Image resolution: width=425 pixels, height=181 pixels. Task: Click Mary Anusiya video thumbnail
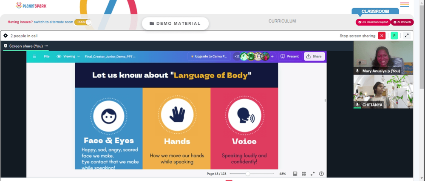tap(383, 57)
